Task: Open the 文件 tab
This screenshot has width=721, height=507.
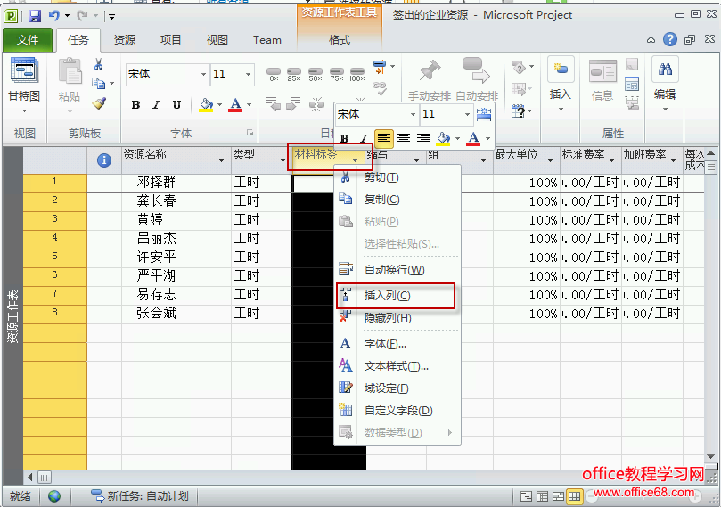Action: [x=28, y=40]
